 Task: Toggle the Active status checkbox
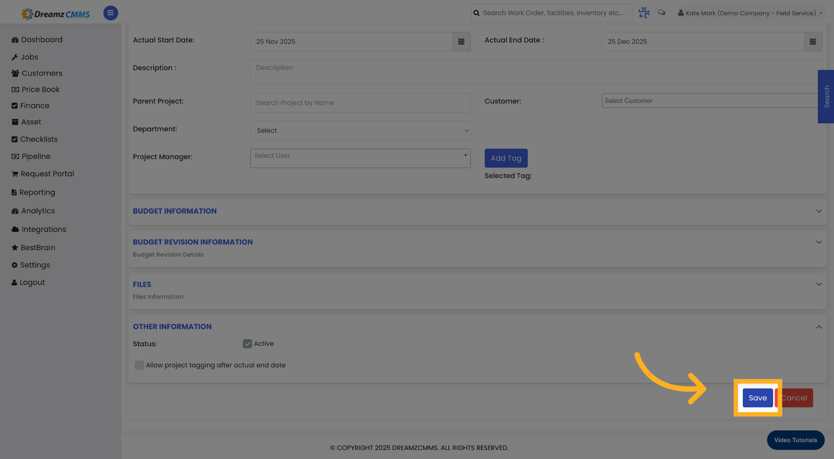point(247,344)
